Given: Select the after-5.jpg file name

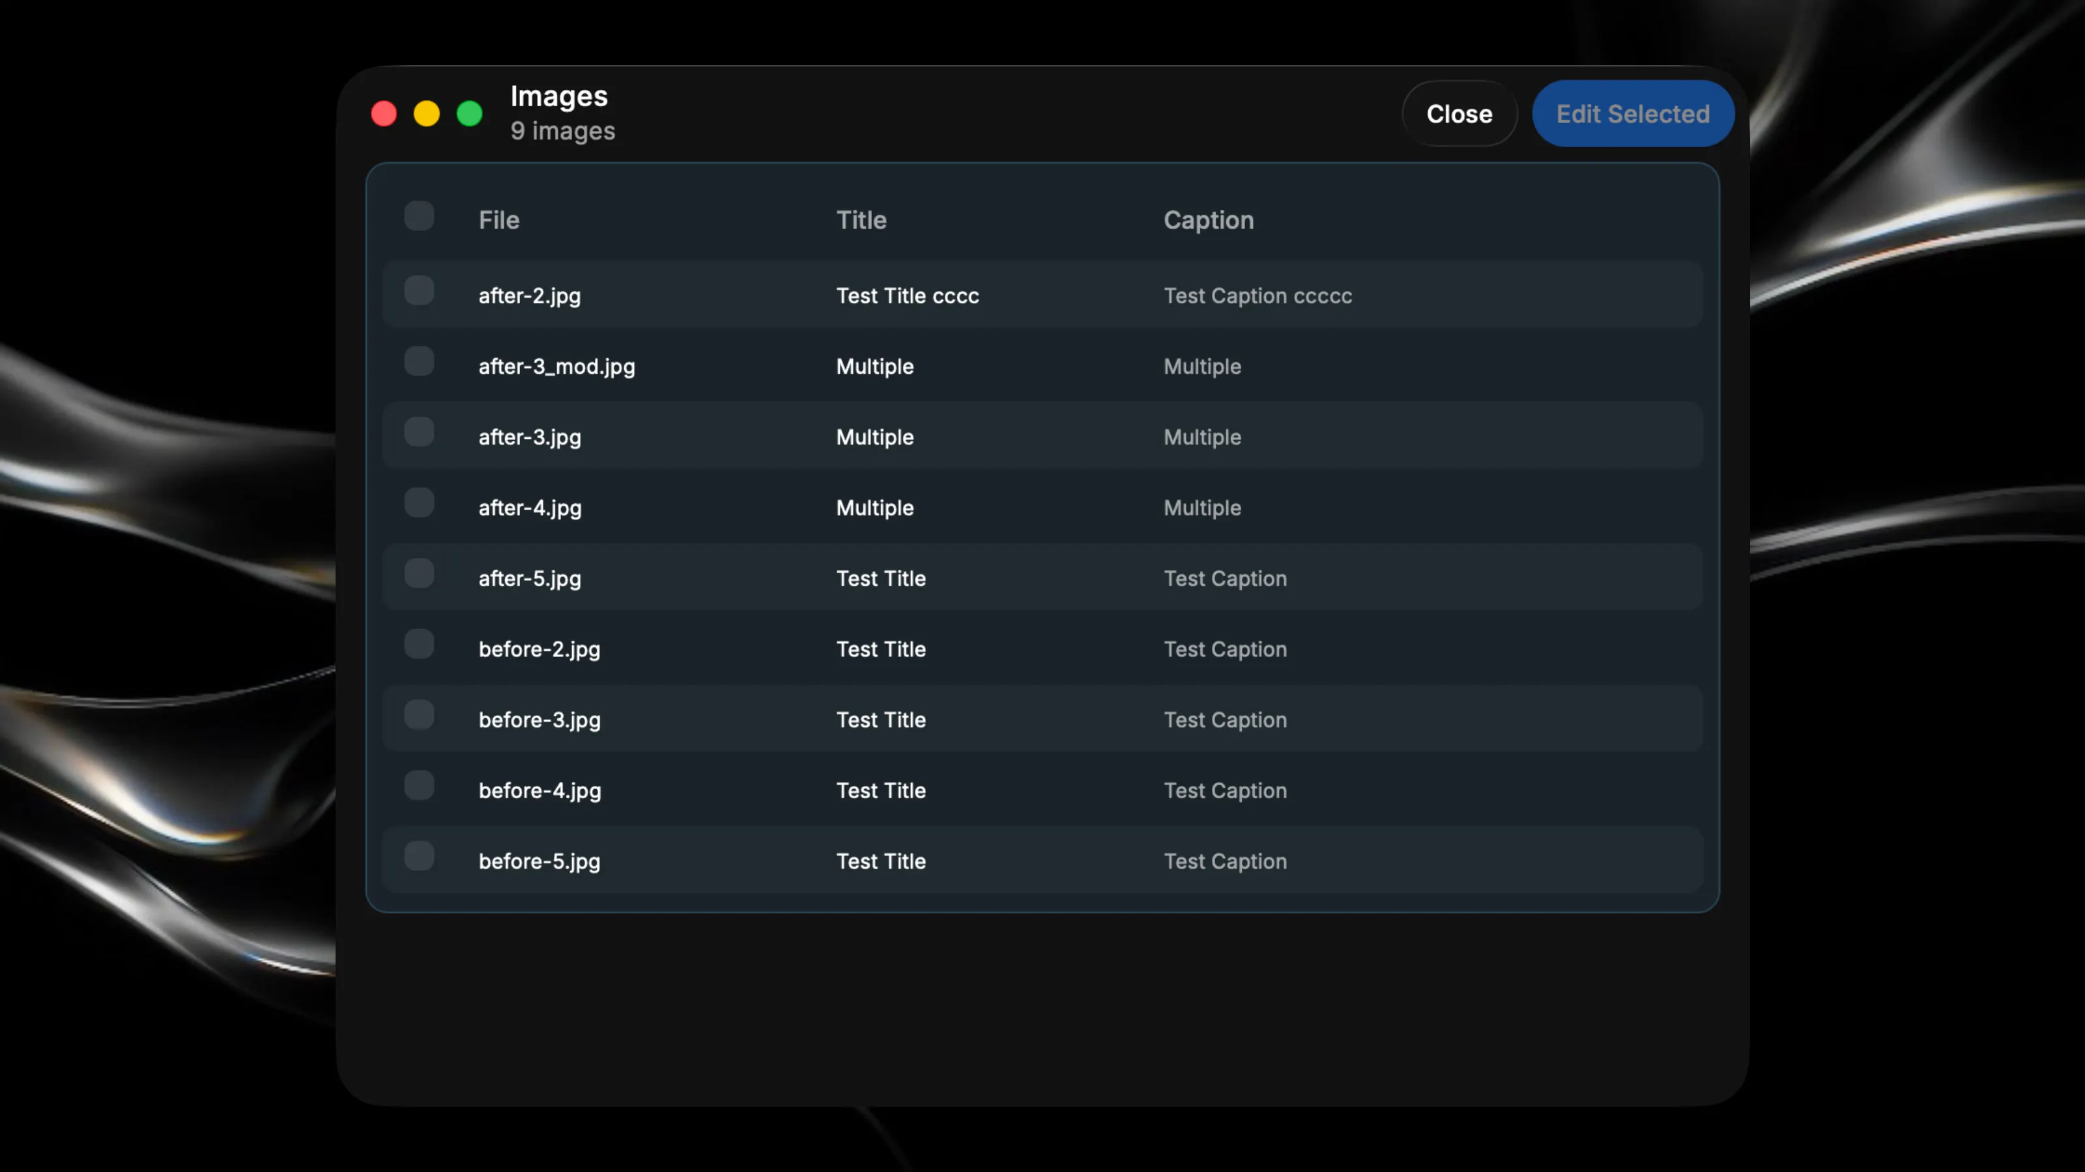Looking at the screenshot, I should coord(529,579).
